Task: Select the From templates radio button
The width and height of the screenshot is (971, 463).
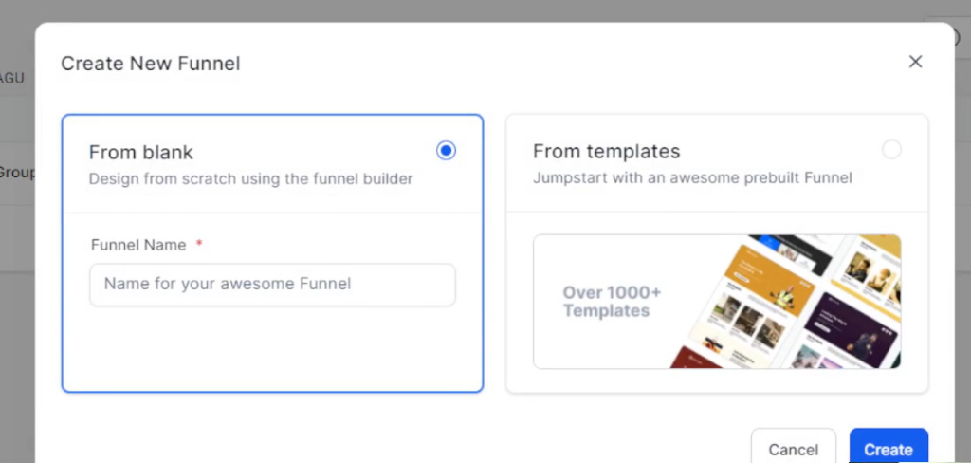Action: (891, 149)
